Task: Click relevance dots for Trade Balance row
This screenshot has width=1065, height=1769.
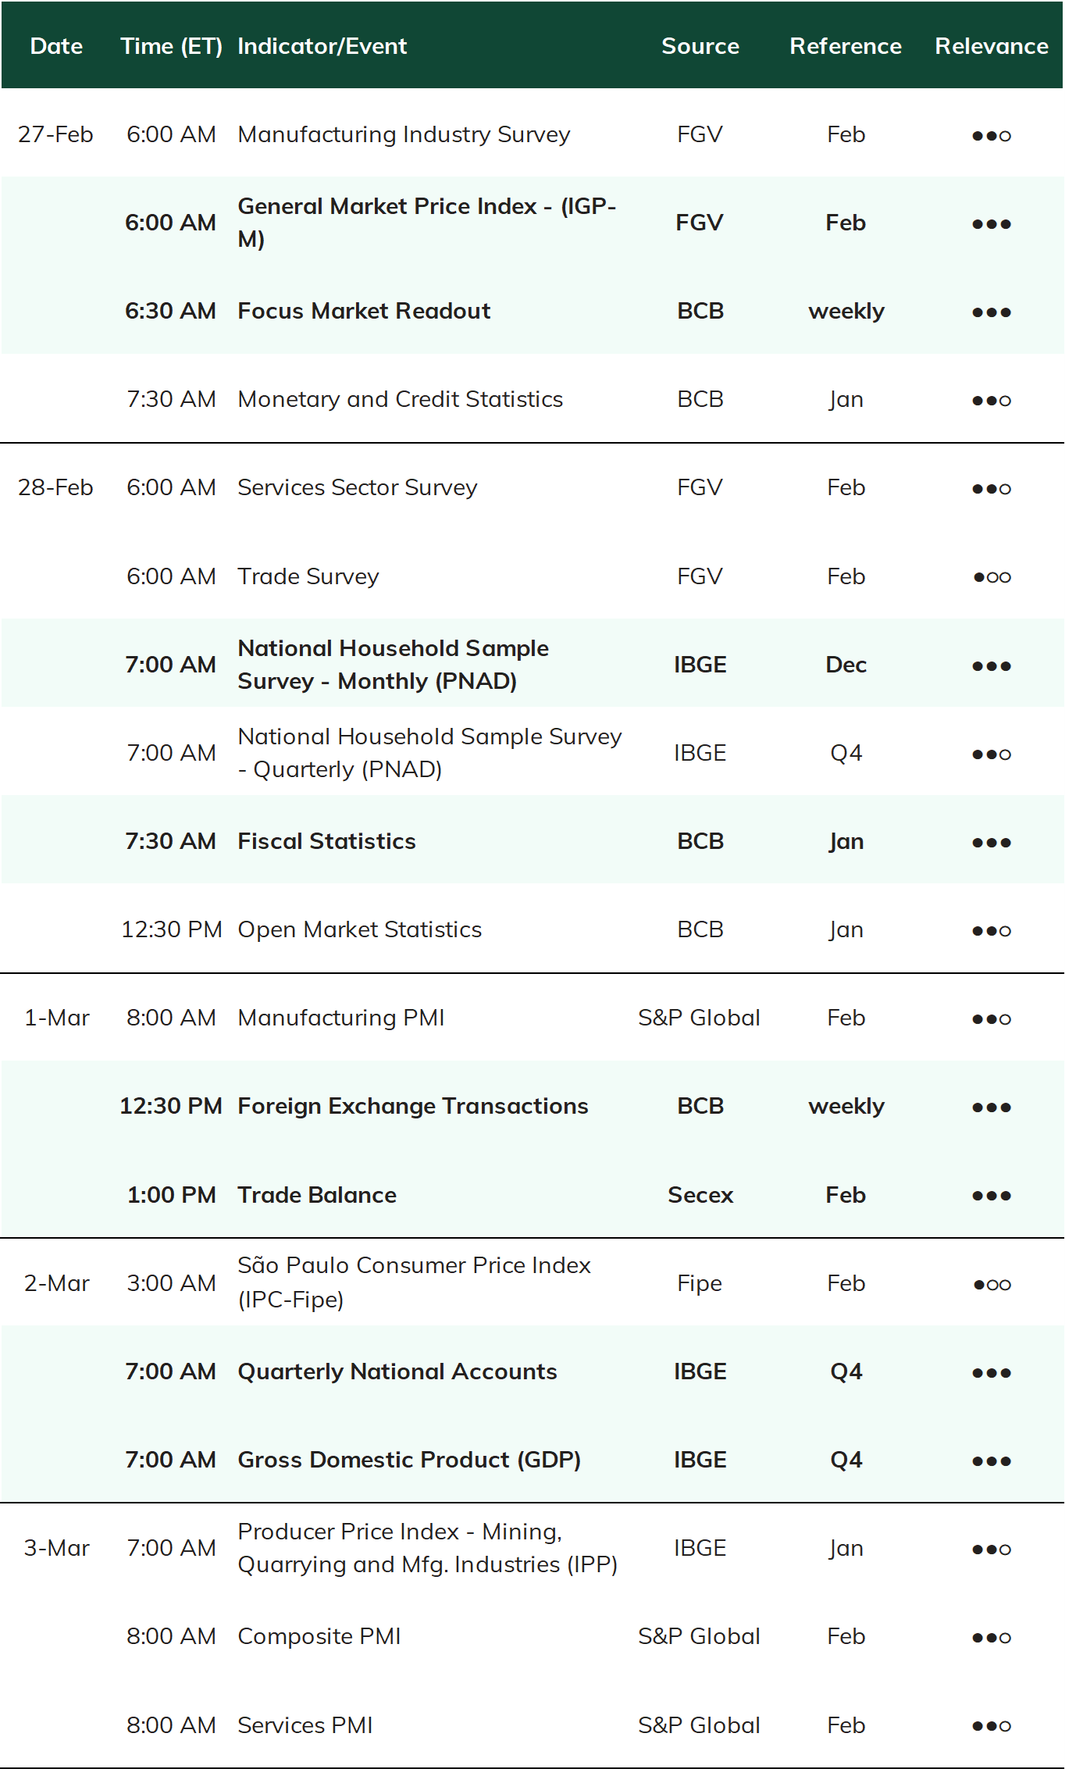Action: [x=991, y=1196]
